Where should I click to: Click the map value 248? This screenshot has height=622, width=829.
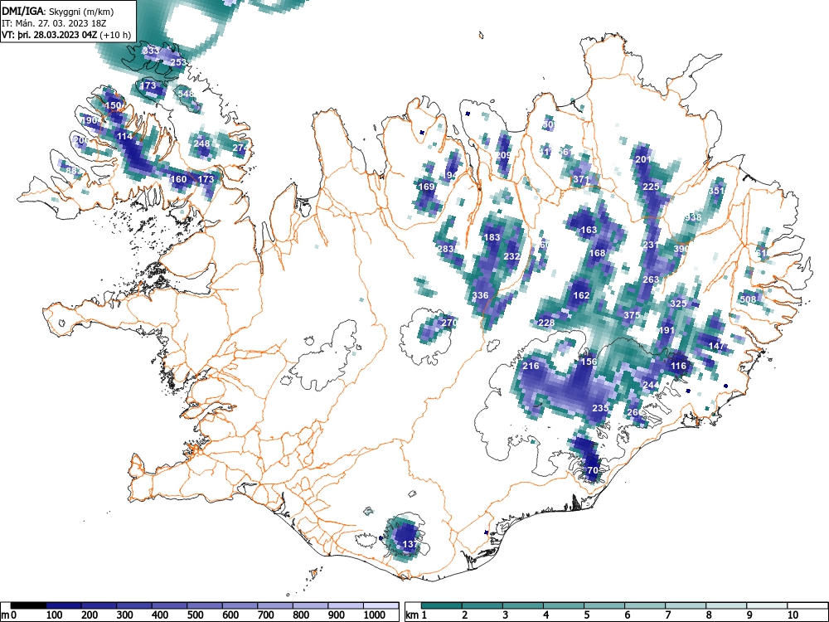click(202, 143)
